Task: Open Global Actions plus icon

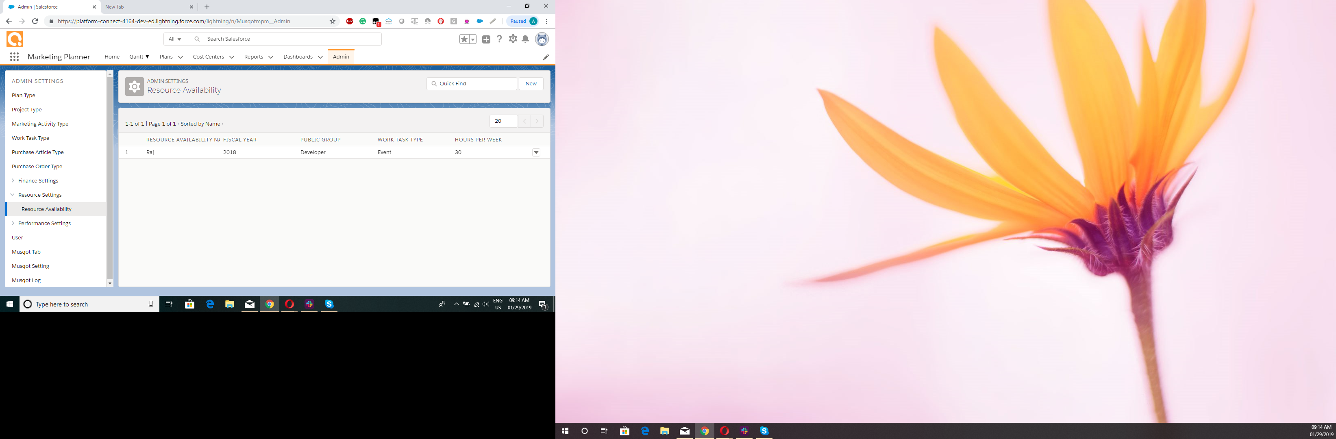Action: [486, 39]
